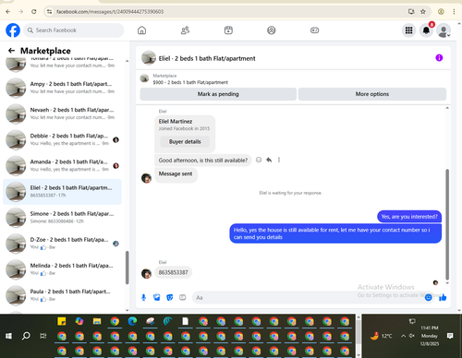Choose a GIF from the GIF icon
The image size is (462, 358).
click(x=183, y=297)
